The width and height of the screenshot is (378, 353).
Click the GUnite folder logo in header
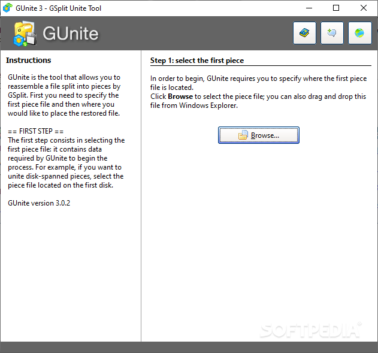tap(25, 34)
